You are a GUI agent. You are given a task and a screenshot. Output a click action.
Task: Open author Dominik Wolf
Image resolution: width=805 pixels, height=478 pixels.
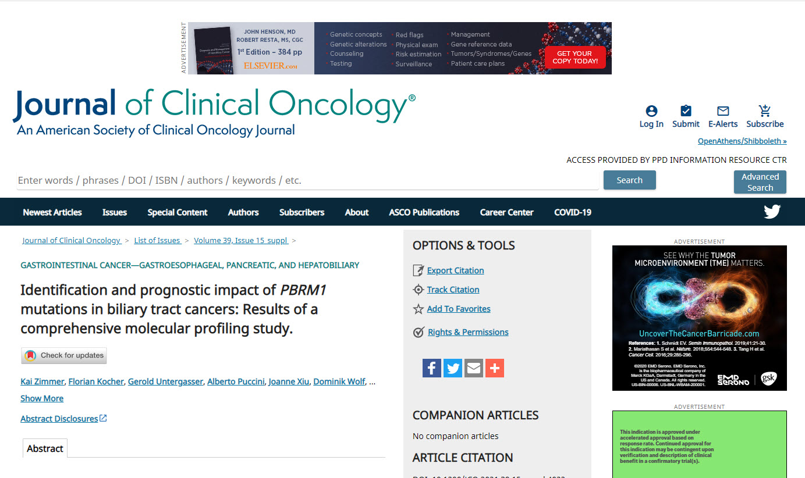click(339, 381)
